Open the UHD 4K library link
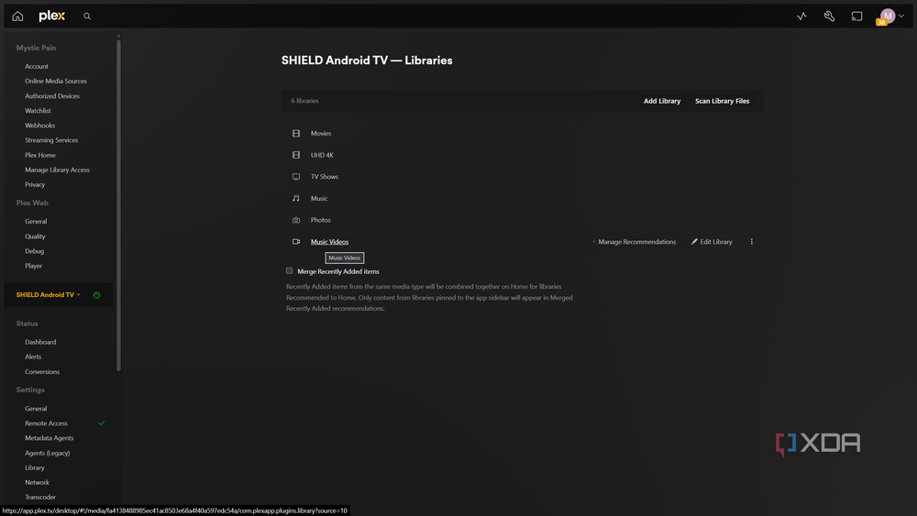This screenshot has height=516, width=917. click(x=322, y=155)
